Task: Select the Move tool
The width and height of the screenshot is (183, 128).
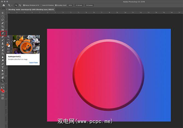Action: [3, 13]
